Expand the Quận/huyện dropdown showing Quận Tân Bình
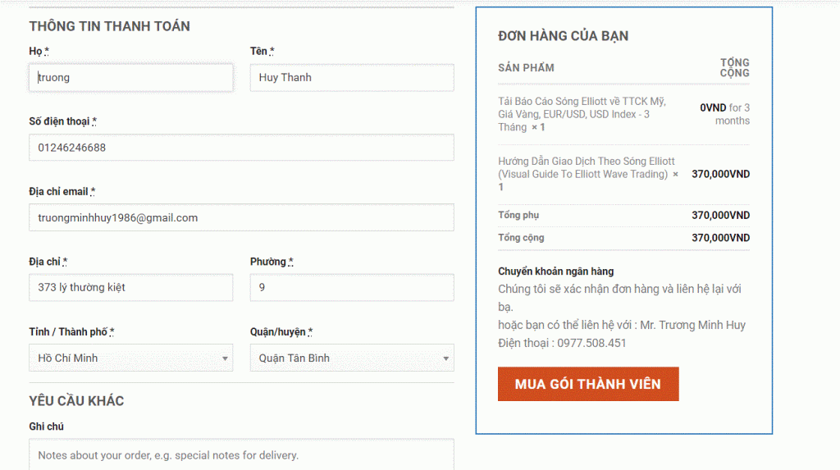This screenshot has width=840, height=470. (x=351, y=358)
